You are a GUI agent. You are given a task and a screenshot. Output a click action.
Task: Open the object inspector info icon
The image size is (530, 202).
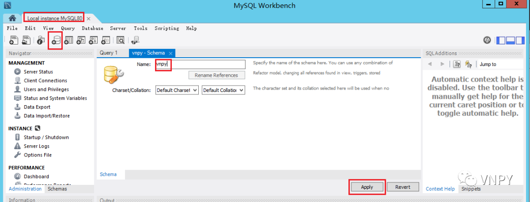[41, 40]
